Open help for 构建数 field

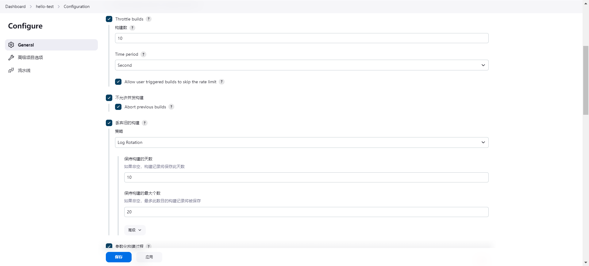tap(132, 28)
